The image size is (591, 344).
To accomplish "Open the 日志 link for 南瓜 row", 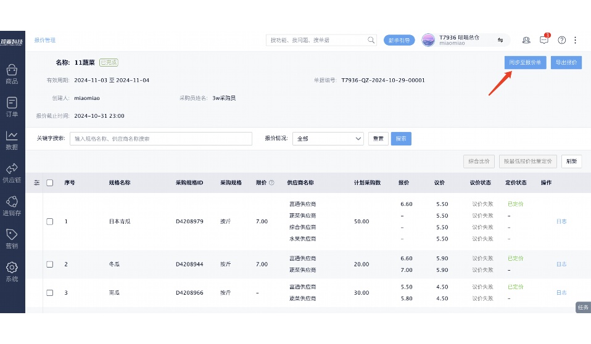I will click(x=561, y=293).
